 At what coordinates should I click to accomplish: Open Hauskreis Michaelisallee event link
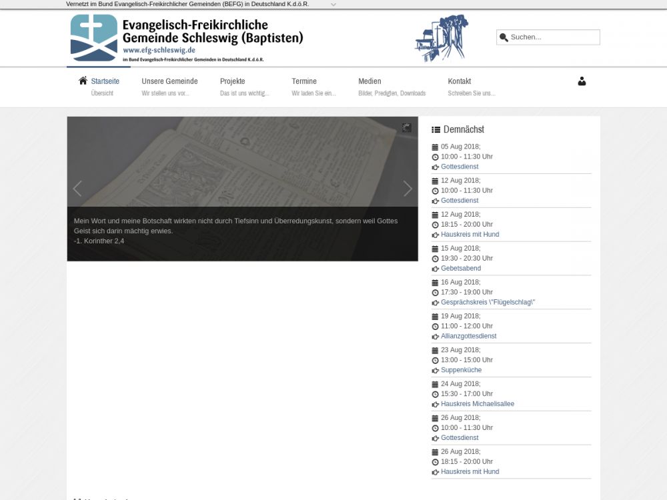(x=477, y=404)
